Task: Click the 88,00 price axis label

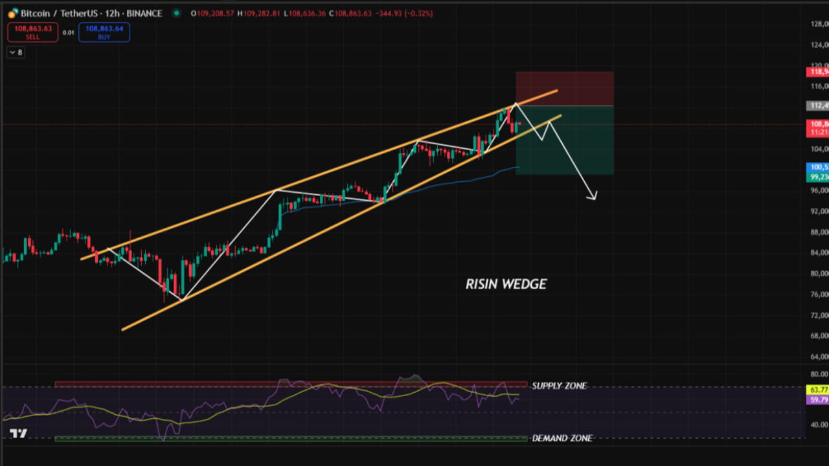Action: pos(819,232)
